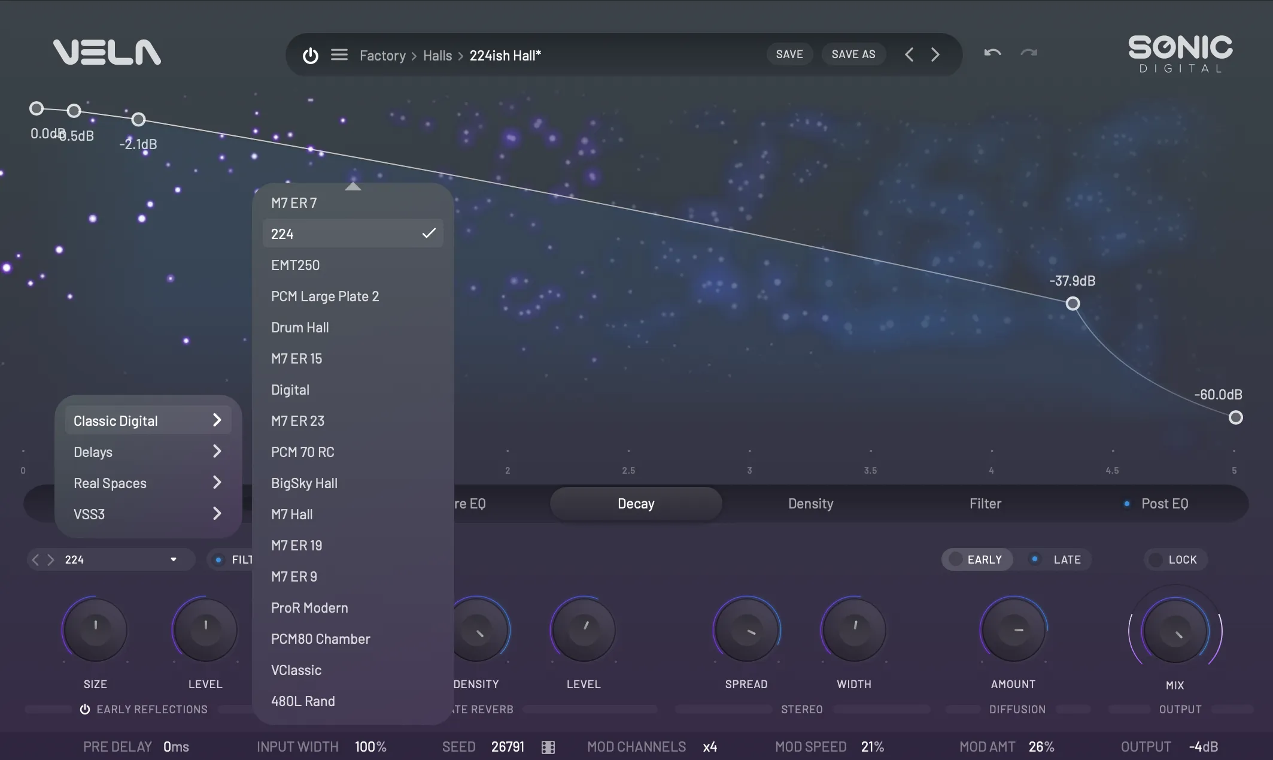Expand the Real Spaces submenu
Screen dimensions: 1273x760
(148, 483)
